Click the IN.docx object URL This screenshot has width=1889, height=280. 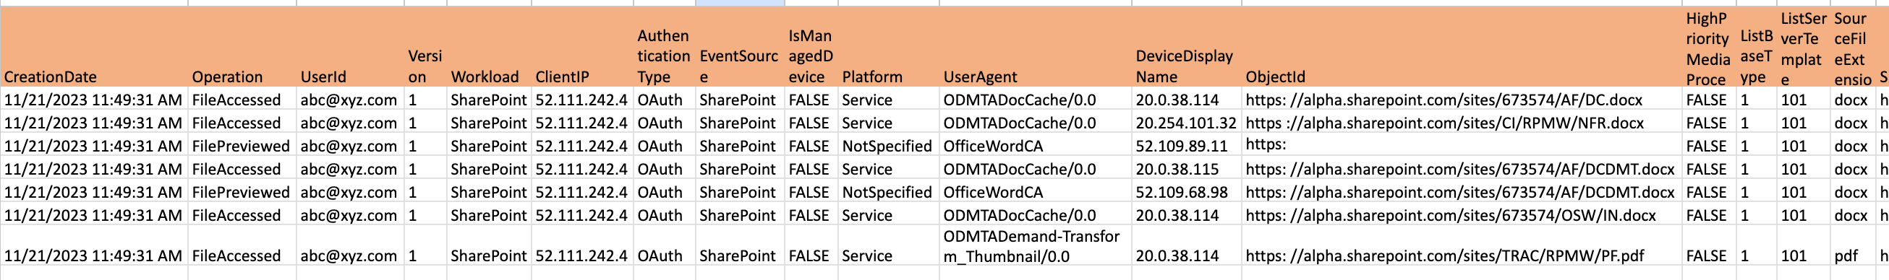coord(1451,216)
